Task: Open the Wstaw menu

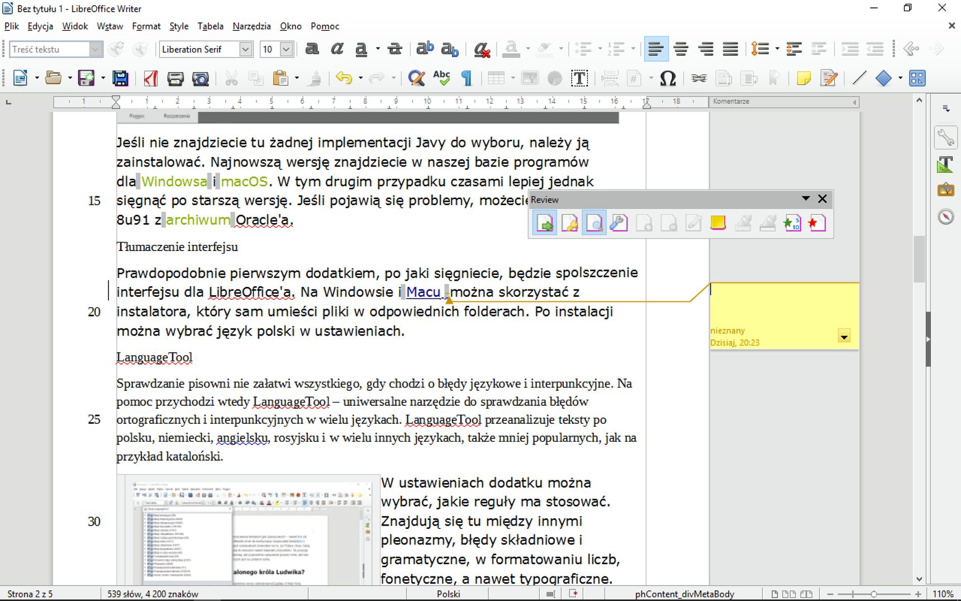Action: coord(110,26)
